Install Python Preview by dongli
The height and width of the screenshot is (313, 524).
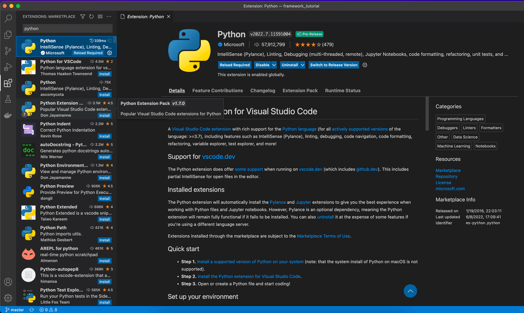click(x=104, y=199)
